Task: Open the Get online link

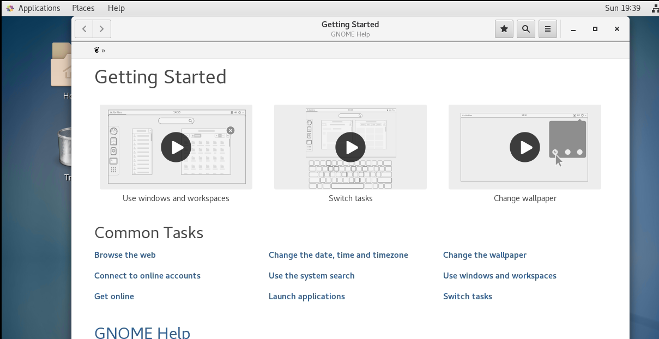Action: (x=114, y=296)
